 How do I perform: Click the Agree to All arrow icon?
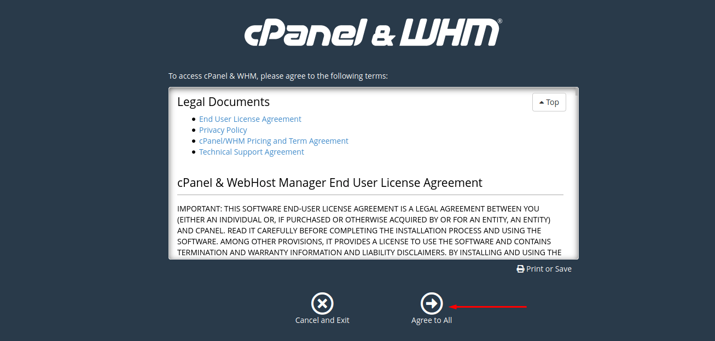(x=432, y=303)
